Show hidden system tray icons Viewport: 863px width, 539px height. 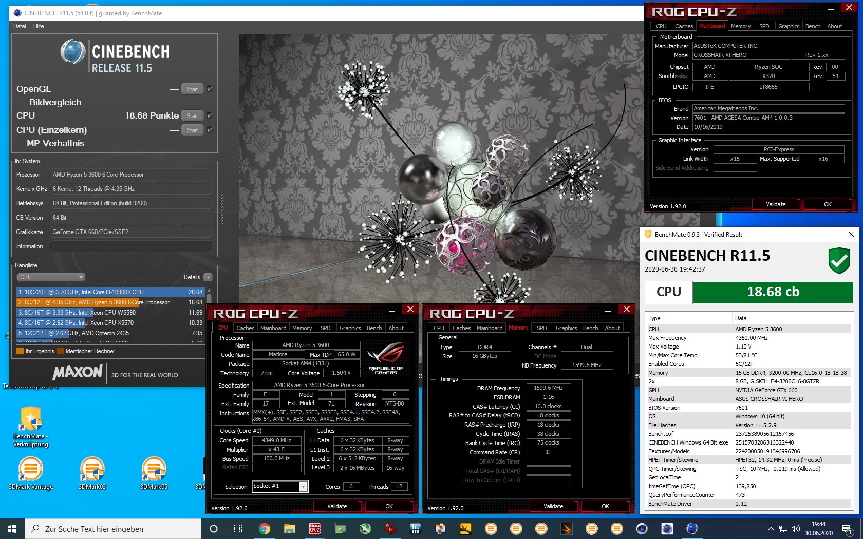771,529
